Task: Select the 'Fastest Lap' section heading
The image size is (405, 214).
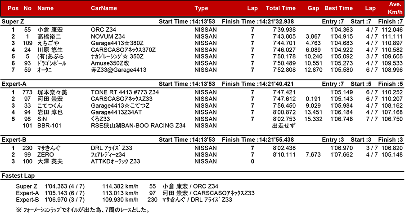Action: tap(18, 175)
